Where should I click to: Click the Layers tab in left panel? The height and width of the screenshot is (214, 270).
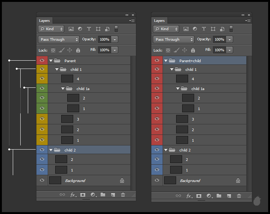tap(44, 21)
